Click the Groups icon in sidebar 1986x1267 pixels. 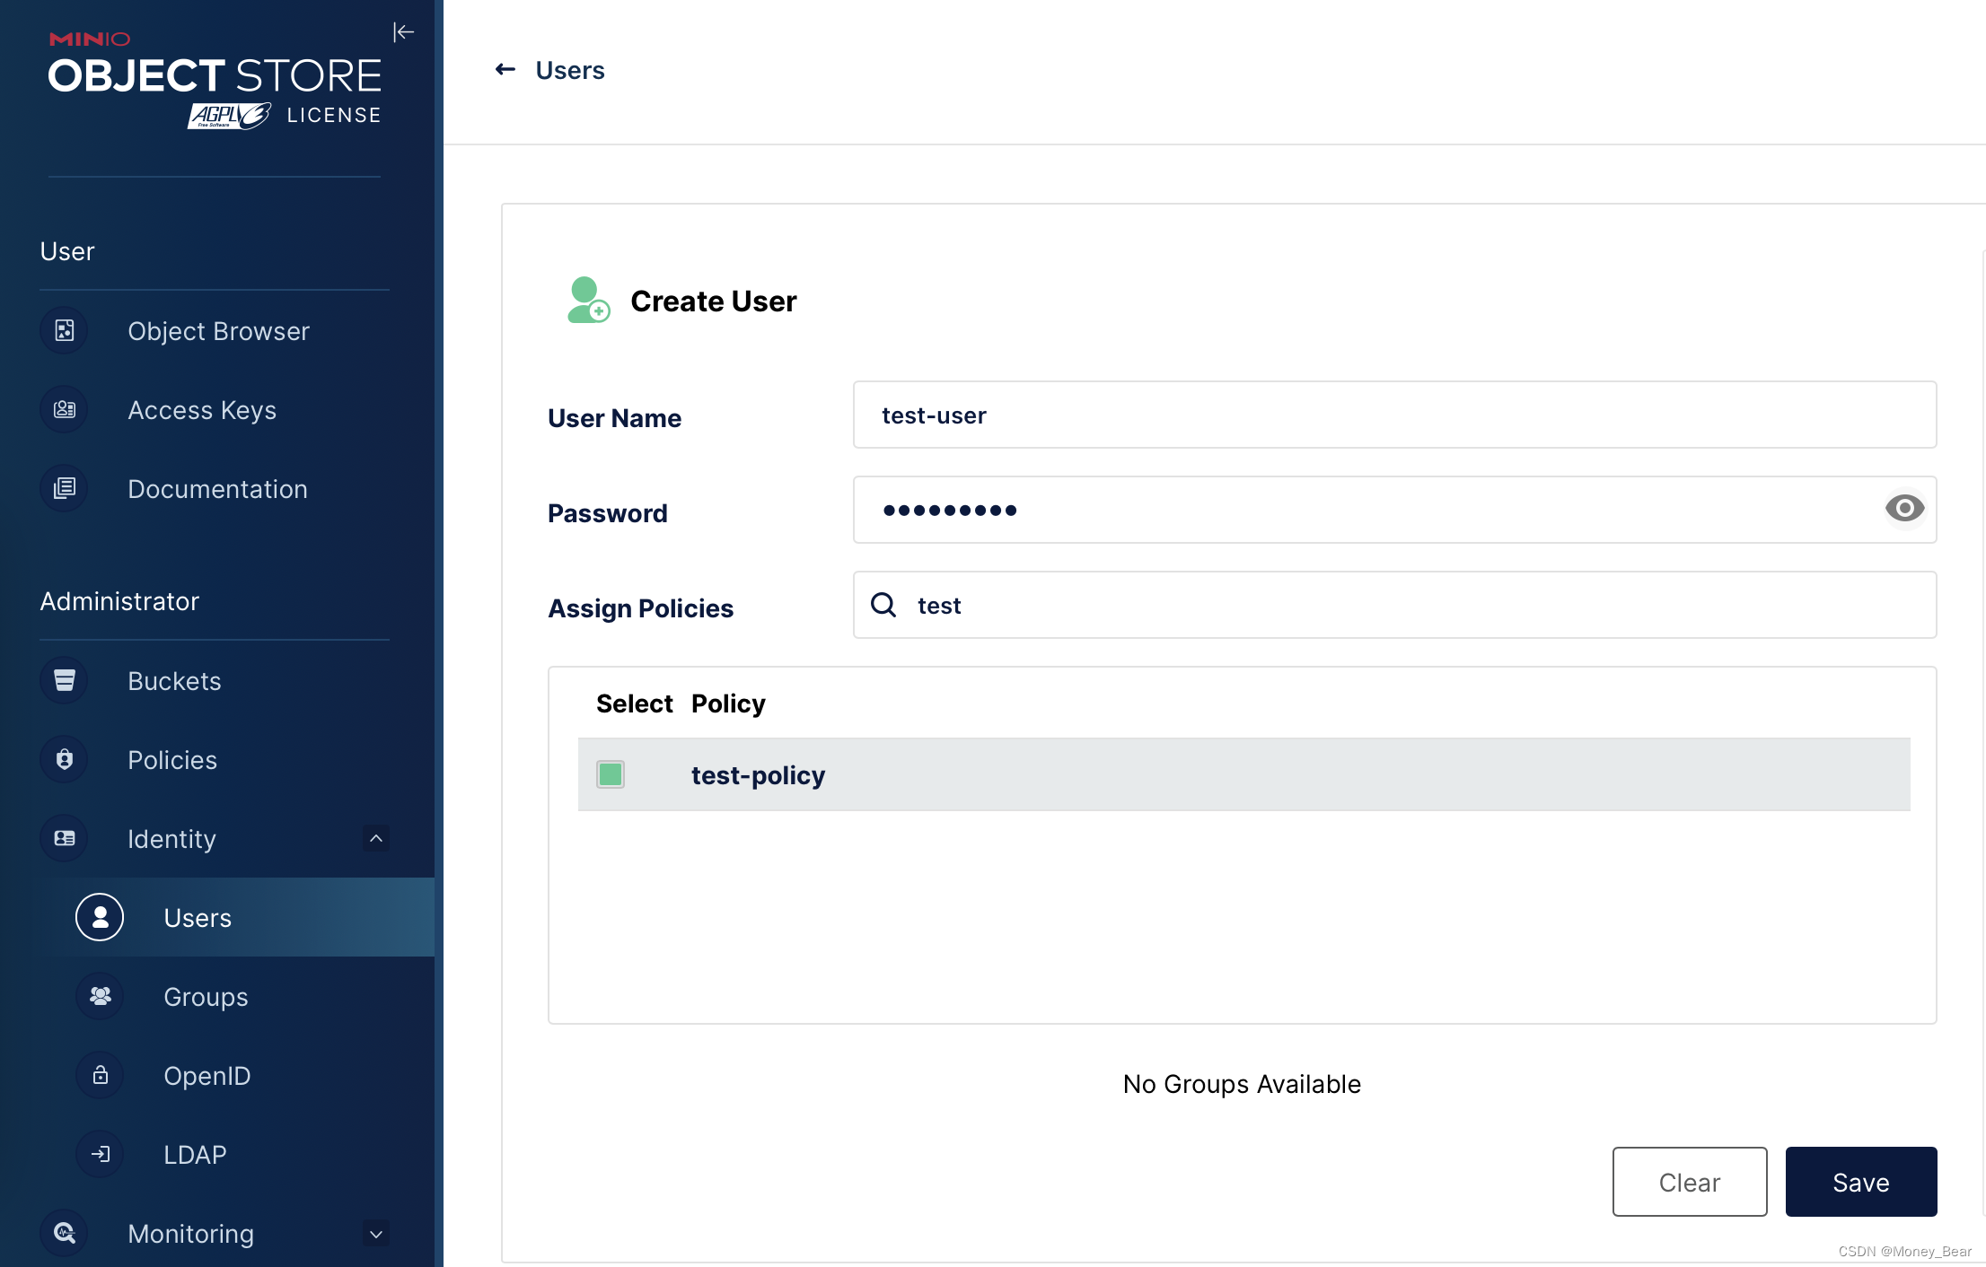click(100, 997)
